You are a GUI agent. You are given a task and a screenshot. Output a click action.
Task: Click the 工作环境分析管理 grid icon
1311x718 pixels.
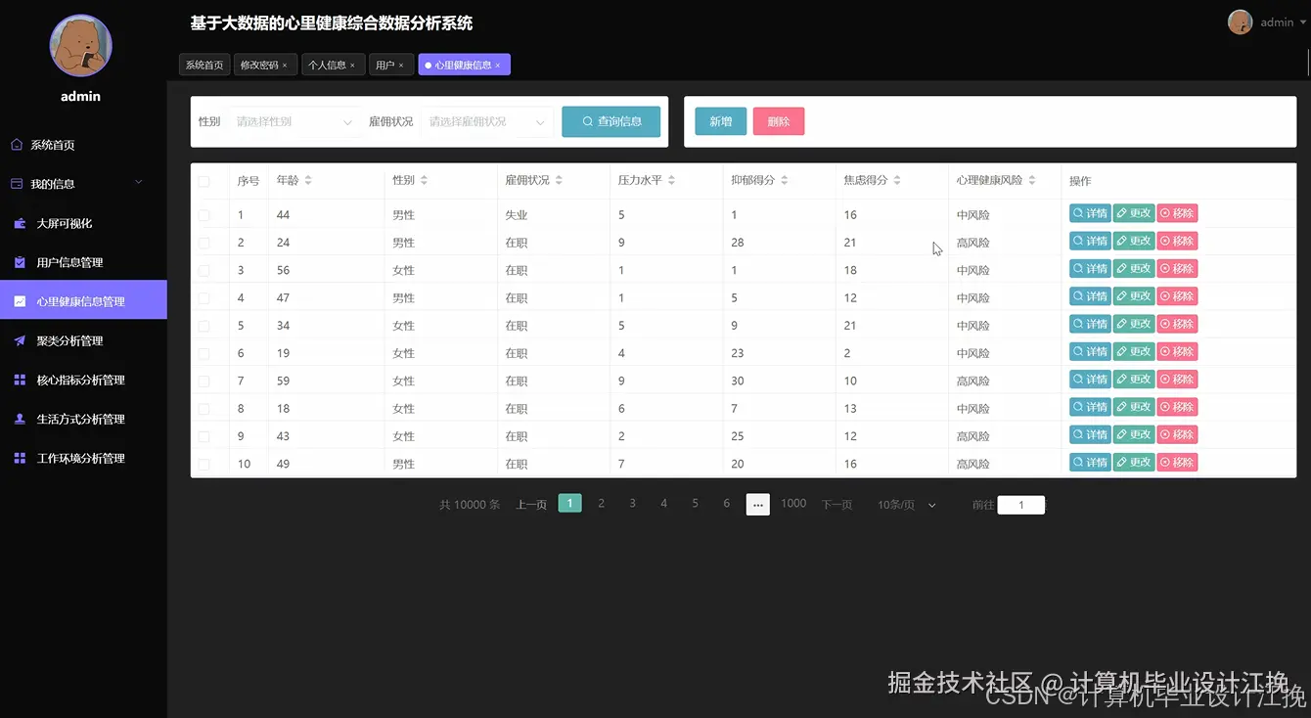tap(20, 458)
